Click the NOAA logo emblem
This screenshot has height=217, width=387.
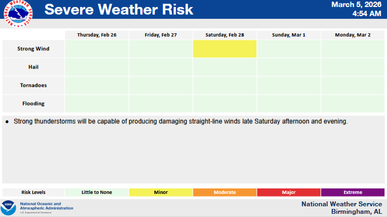[x=9, y=207]
